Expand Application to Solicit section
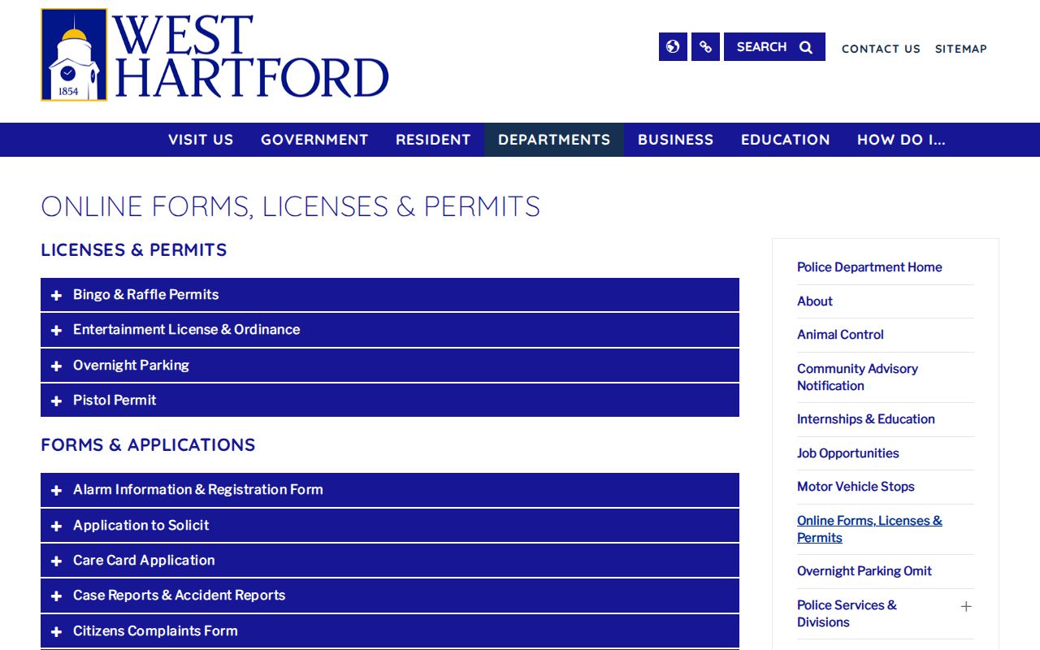1040x650 pixels. (x=390, y=526)
